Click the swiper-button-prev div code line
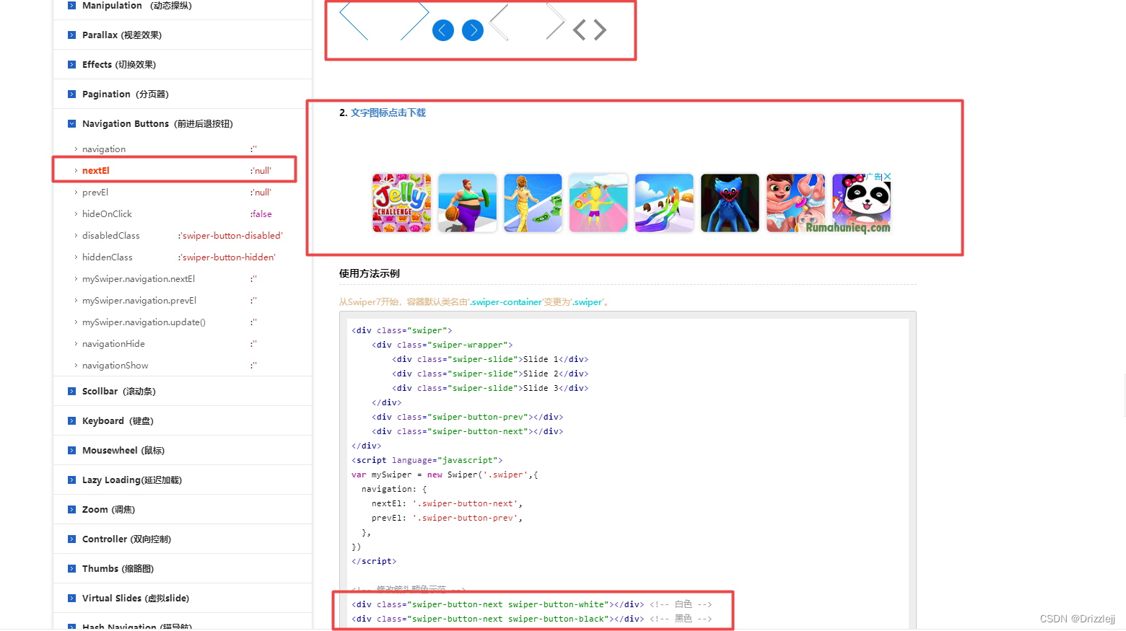 [468, 417]
